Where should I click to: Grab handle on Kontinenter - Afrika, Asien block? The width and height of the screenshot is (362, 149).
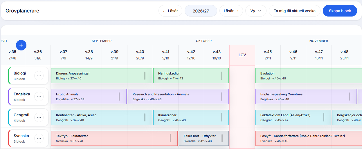pyautogui.click(x=145, y=117)
